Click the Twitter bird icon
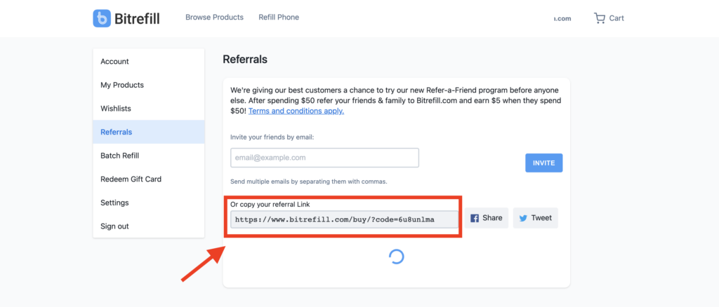Screen dimensions: 719x307 tap(523, 218)
